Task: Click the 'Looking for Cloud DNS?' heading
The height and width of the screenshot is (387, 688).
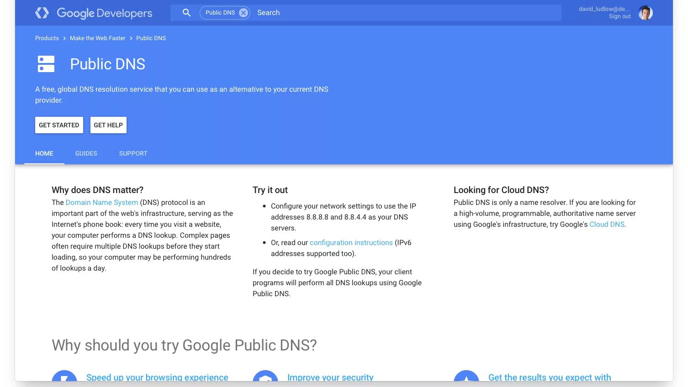Action: (x=501, y=190)
